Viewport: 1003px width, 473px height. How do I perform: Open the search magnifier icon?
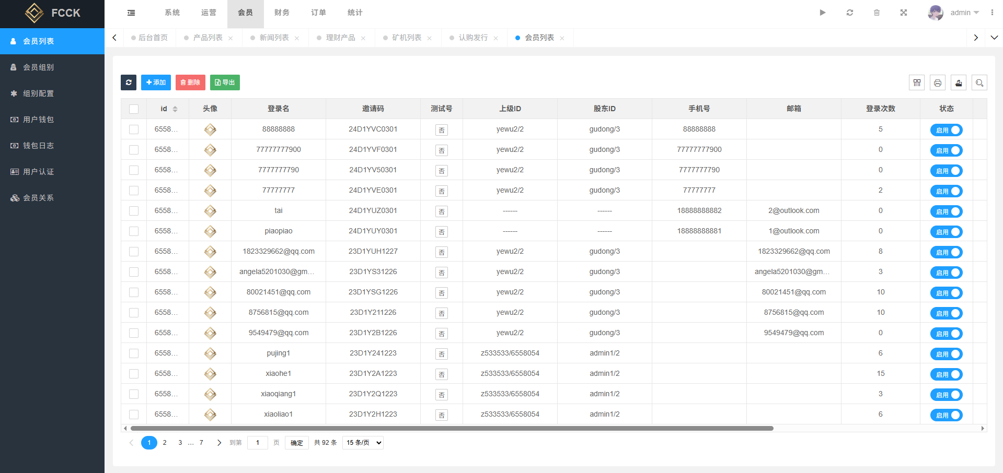[979, 82]
